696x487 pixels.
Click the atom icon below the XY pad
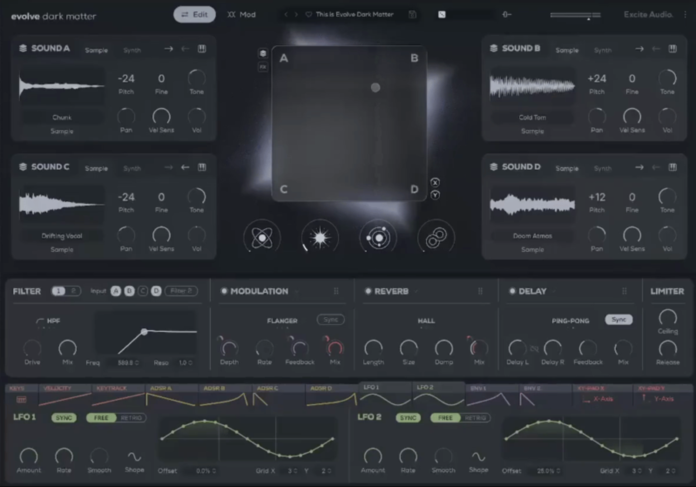pyautogui.click(x=262, y=238)
